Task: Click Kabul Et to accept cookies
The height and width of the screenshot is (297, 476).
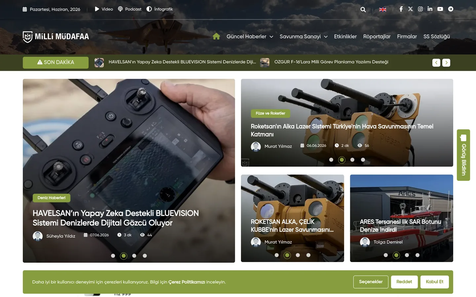Action: tap(435, 282)
